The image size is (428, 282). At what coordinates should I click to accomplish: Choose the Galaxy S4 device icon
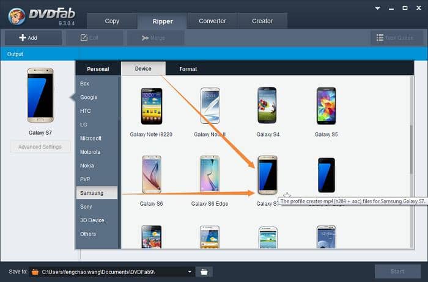tap(267, 106)
